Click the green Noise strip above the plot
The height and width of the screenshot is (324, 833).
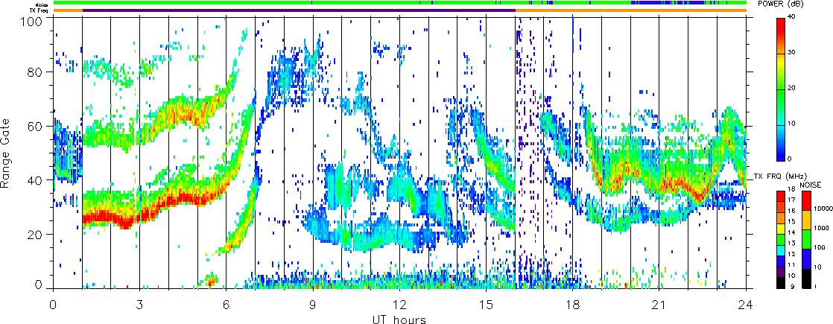click(399, 3)
